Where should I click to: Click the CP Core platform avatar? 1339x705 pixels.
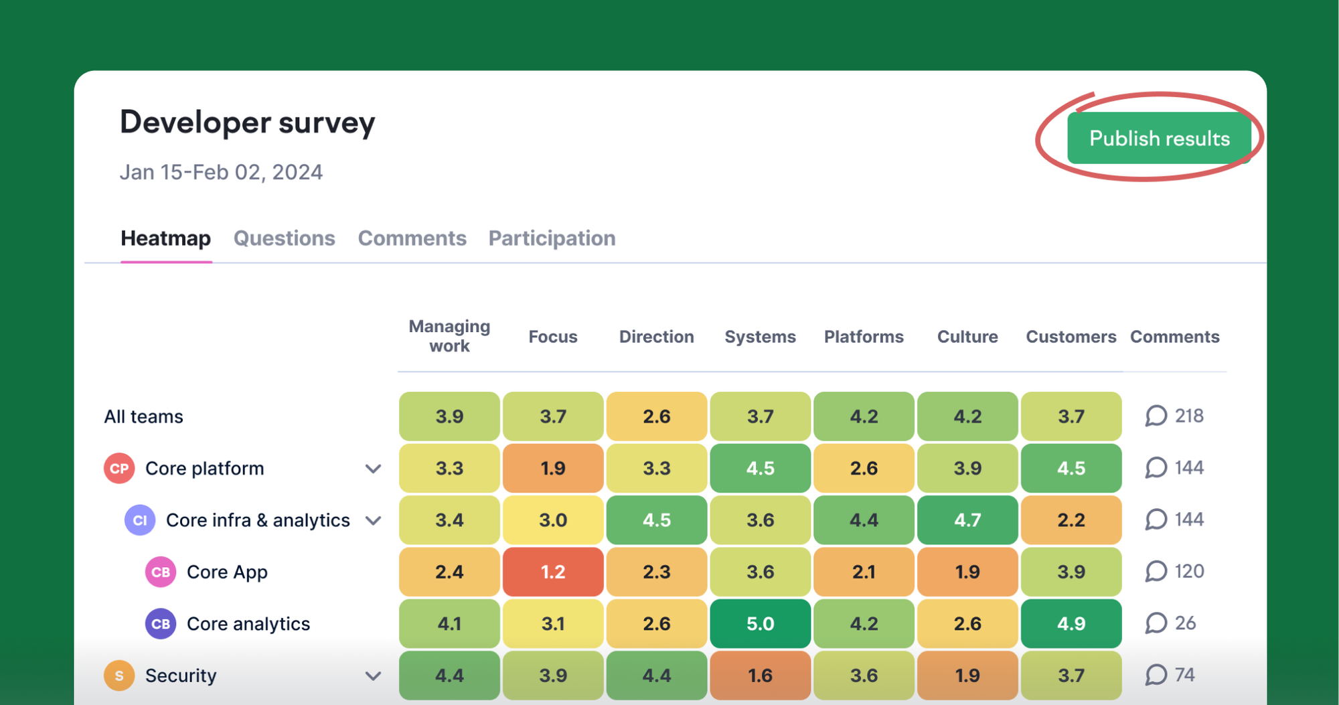pyautogui.click(x=119, y=468)
